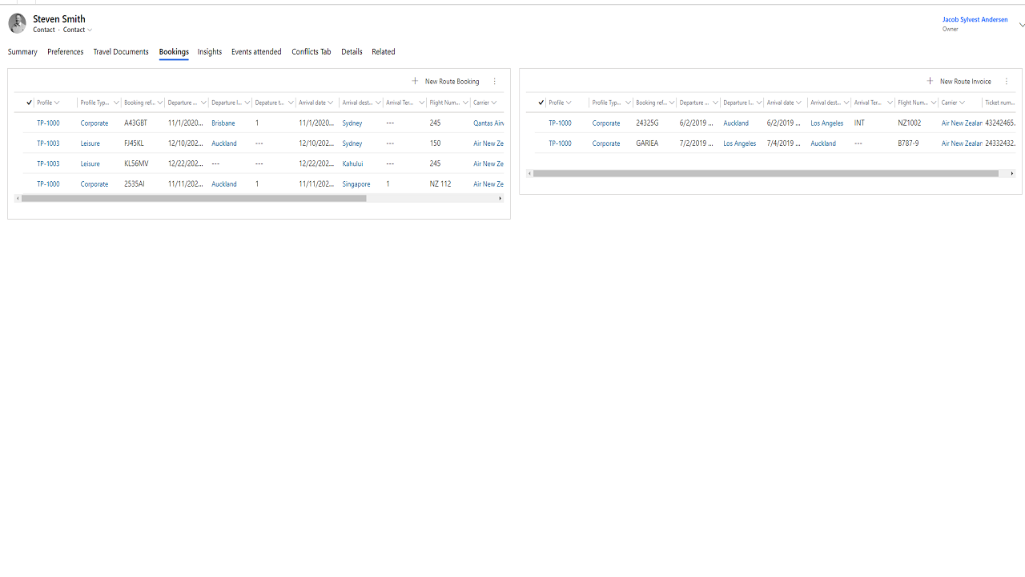This screenshot has height=577, width=1025.
Task: Open Flight Number column menu in Booking grid
Action: point(465,103)
